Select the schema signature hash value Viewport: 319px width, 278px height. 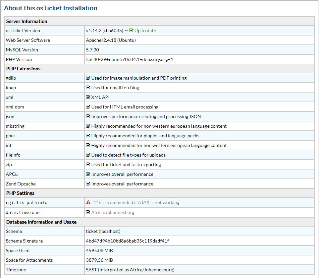[x=127, y=241]
